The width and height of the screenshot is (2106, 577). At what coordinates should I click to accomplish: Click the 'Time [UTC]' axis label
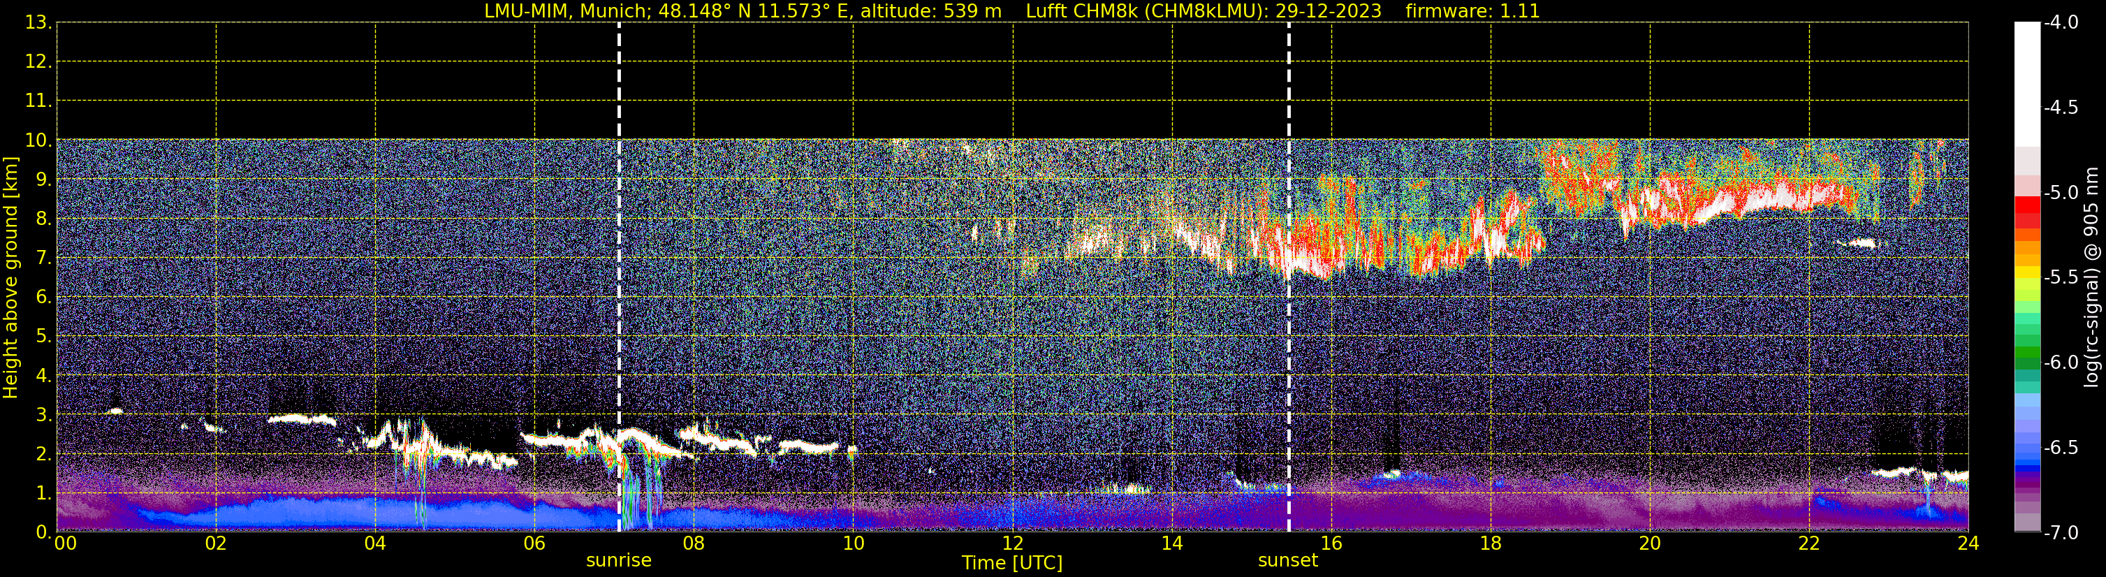pyautogui.click(x=1012, y=563)
